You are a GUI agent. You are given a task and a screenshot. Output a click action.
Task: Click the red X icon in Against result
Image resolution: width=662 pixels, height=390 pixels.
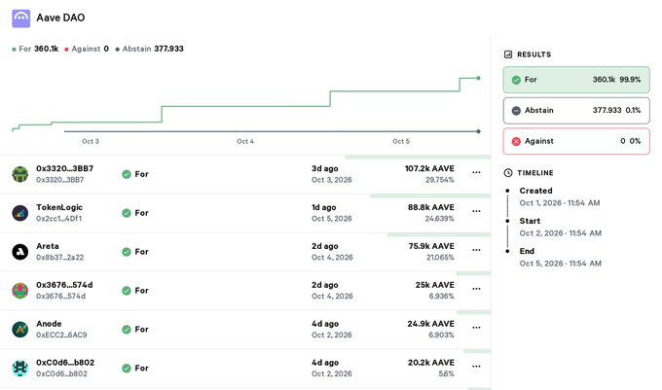[516, 142]
